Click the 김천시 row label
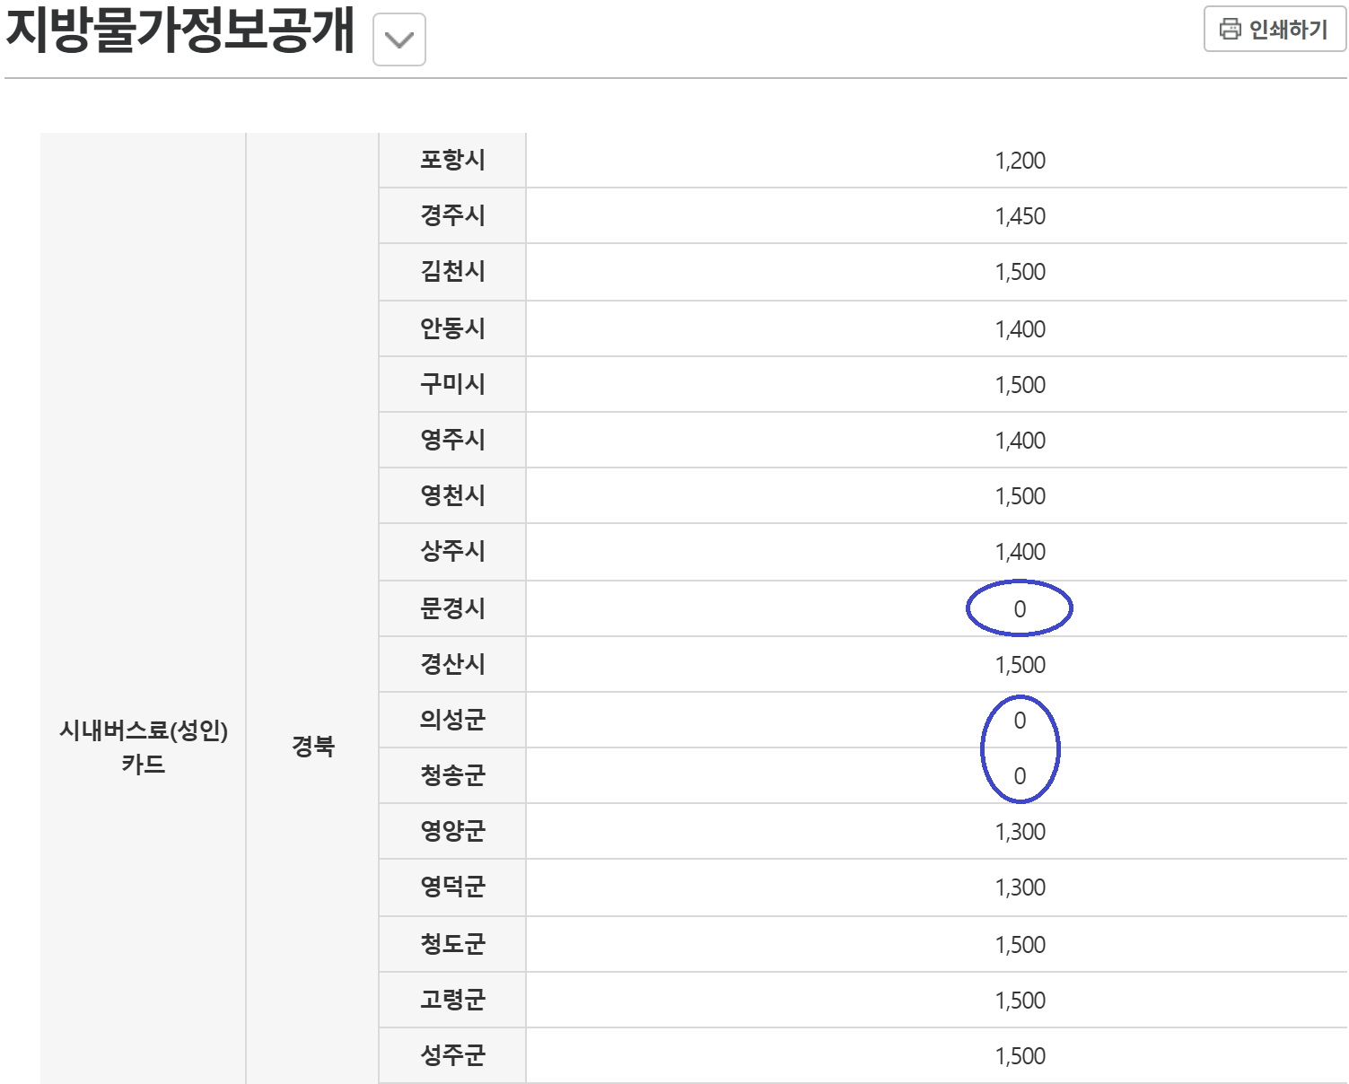 (452, 271)
